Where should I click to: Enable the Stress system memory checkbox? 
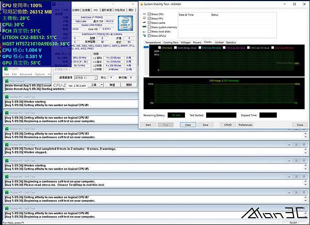[149, 27]
